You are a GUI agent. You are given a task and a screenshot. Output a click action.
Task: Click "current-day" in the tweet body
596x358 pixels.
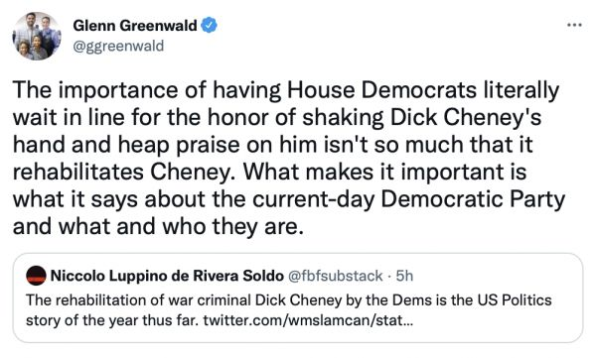[x=314, y=199]
